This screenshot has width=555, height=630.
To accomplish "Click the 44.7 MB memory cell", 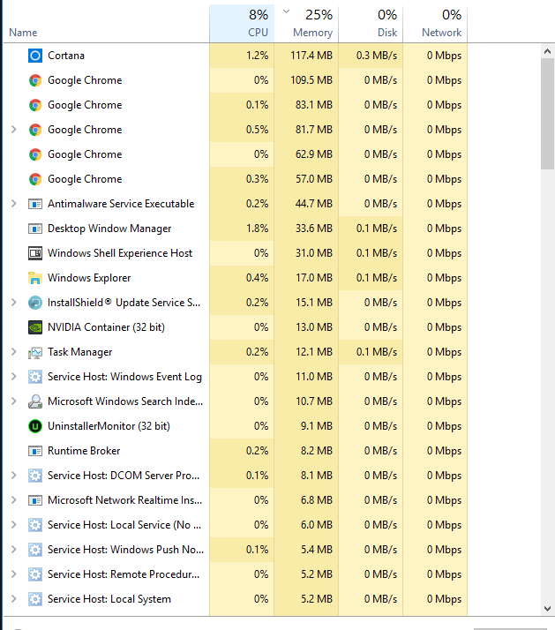I will point(306,204).
